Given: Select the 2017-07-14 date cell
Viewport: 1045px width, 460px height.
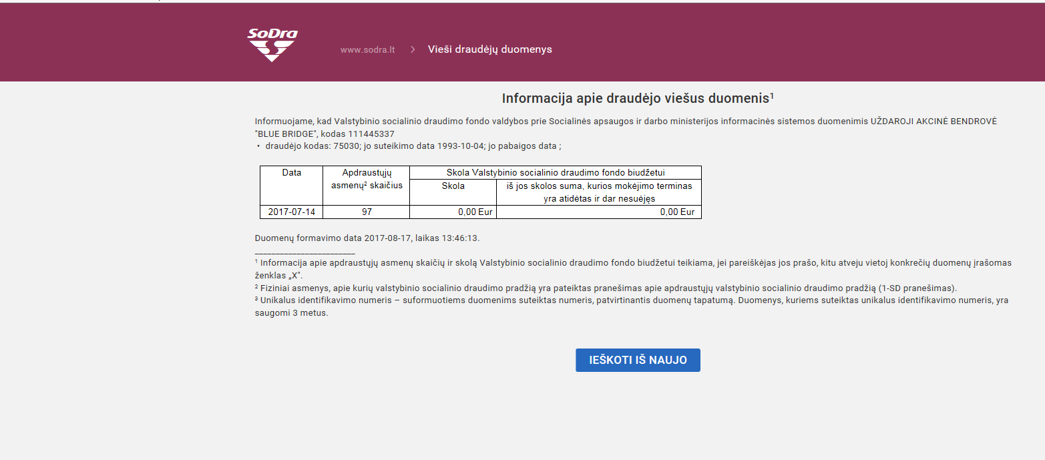Looking at the screenshot, I should coord(291,212).
